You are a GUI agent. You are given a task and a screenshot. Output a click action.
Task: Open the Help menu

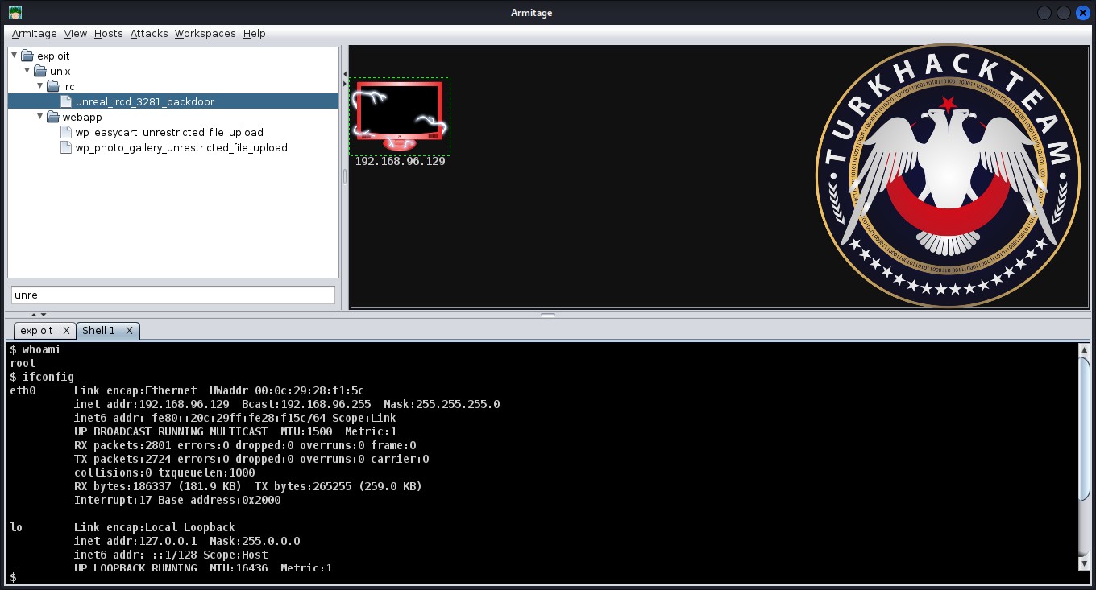[255, 34]
